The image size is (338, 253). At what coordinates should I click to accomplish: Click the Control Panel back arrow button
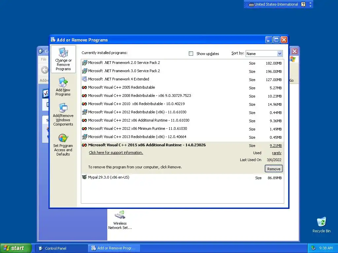pyautogui.click(x=45, y=70)
